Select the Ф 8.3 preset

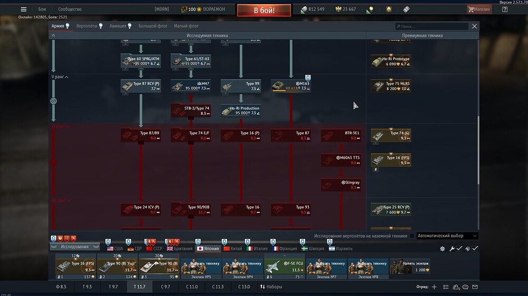click(x=61, y=287)
